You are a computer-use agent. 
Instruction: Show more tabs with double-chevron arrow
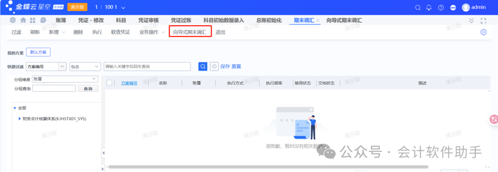[471, 21]
